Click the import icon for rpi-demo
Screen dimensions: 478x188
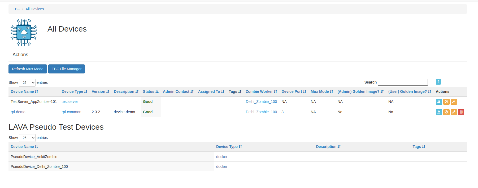439,112
